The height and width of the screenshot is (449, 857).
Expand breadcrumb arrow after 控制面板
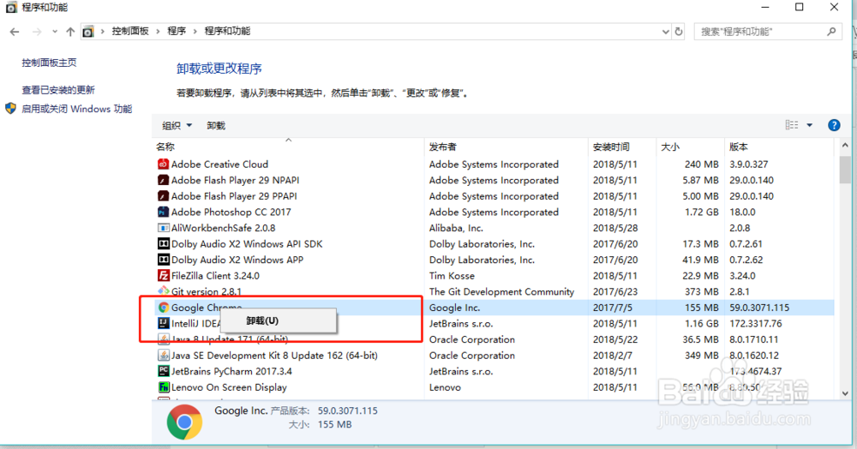coord(158,32)
